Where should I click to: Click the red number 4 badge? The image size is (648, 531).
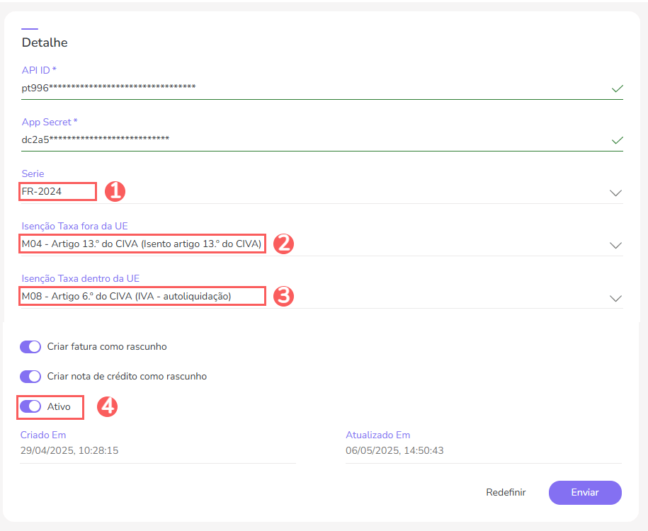[x=106, y=406]
